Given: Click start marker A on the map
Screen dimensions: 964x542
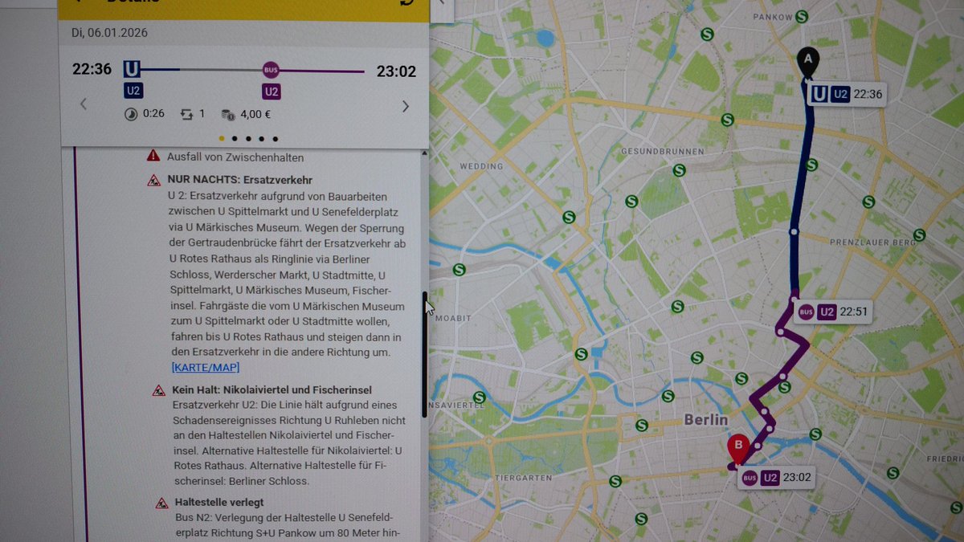Looking at the screenshot, I should [x=808, y=62].
